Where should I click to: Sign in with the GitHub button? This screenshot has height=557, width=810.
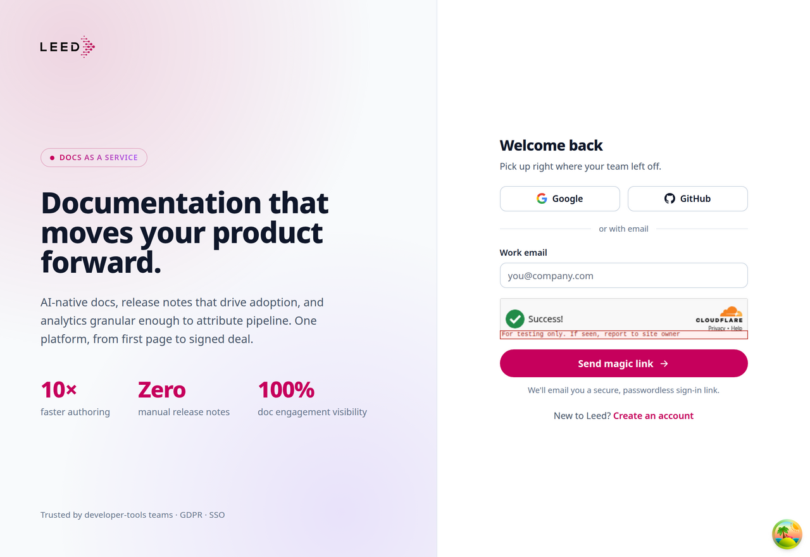pos(688,199)
